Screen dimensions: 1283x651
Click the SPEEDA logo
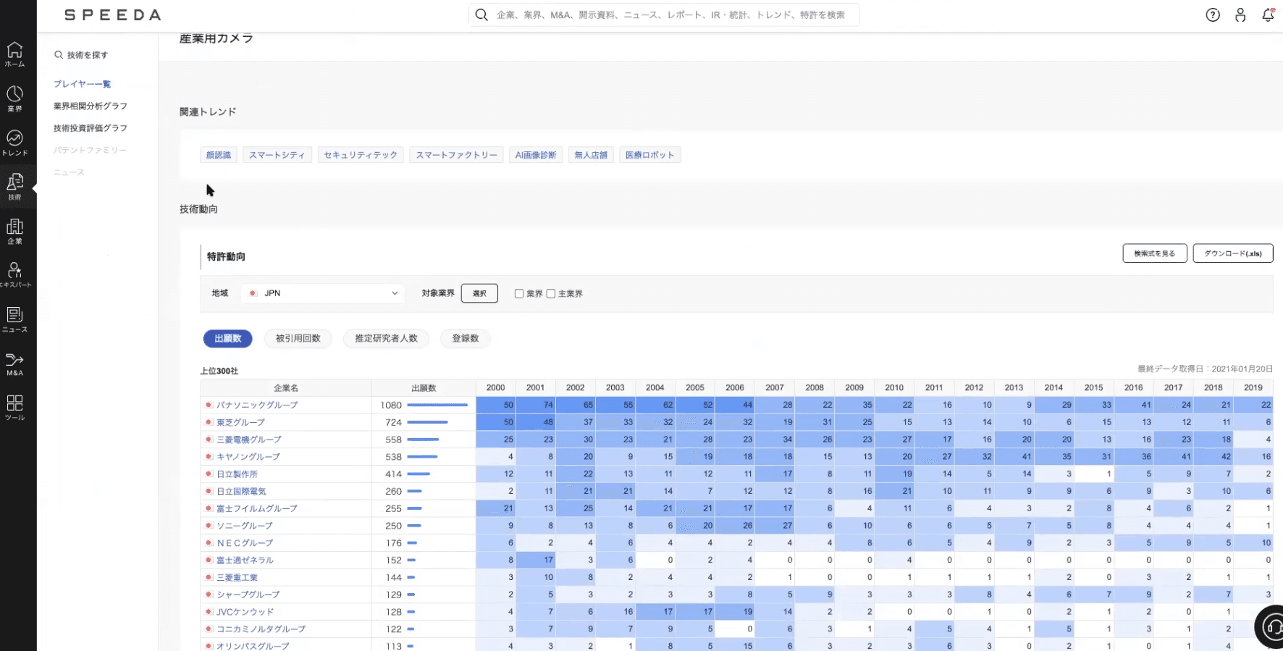click(x=113, y=15)
